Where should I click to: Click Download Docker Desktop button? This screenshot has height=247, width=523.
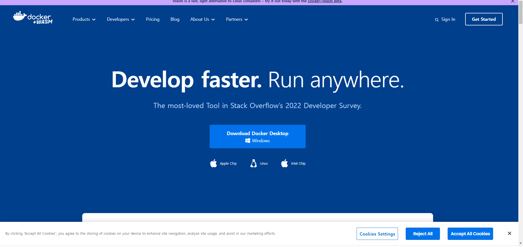click(258, 136)
